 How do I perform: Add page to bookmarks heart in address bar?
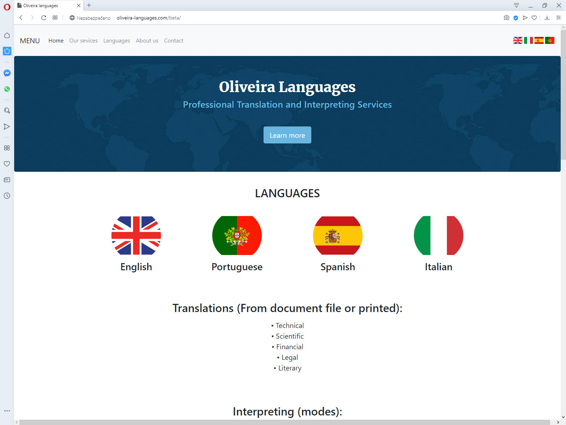pyautogui.click(x=534, y=18)
